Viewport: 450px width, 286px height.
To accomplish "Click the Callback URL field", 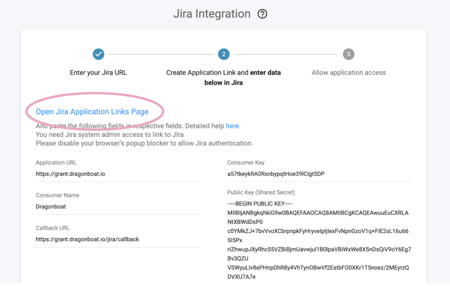I will click(118, 239).
